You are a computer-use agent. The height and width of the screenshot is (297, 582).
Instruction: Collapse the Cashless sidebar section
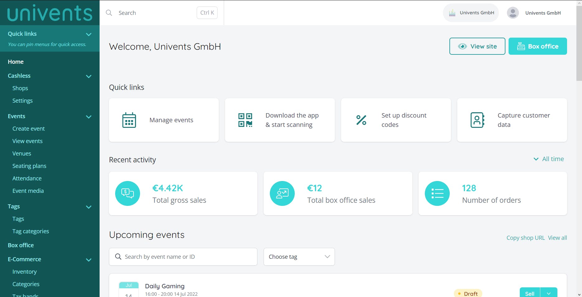(89, 76)
